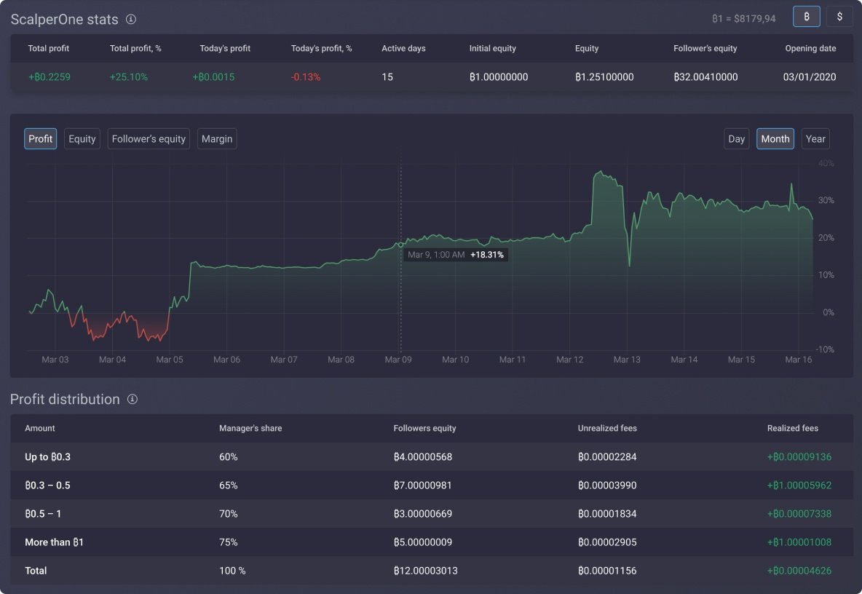Image resolution: width=862 pixels, height=594 pixels.
Task: Click the Mar 13 axis label
Action: pos(627,359)
